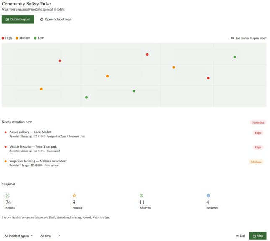Click the 3 pending badge
Image resolution: width=270 pixels, height=241 pixels.
coord(258,122)
